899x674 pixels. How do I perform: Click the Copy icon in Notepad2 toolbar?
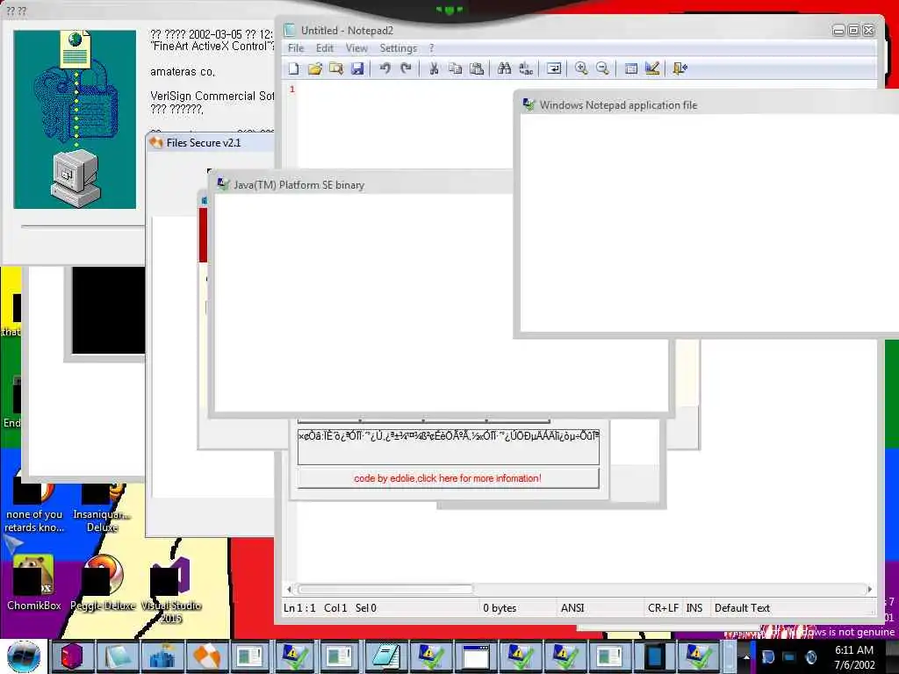pos(456,68)
